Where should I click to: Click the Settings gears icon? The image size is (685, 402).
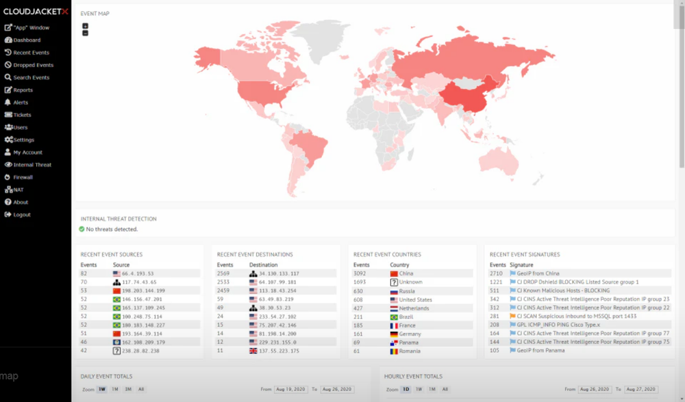tap(9, 139)
